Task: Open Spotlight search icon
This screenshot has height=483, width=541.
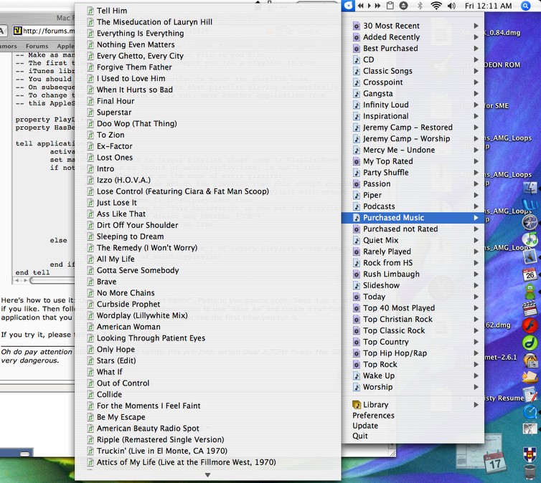Action: click(x=525, y=6)
